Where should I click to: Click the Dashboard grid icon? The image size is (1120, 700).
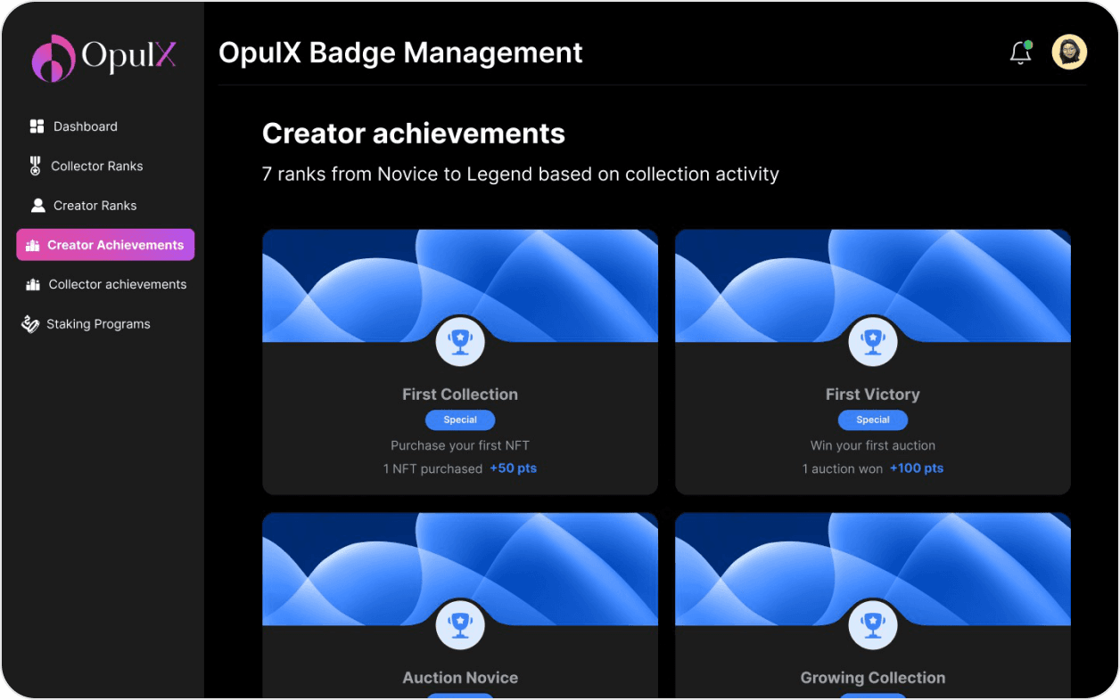point(37,126)
